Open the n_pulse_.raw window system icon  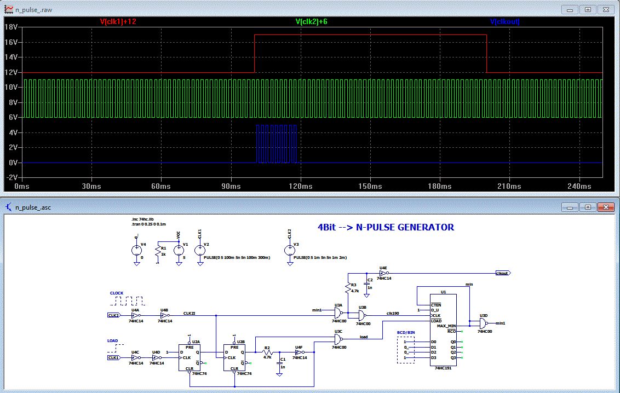[9, 9]
